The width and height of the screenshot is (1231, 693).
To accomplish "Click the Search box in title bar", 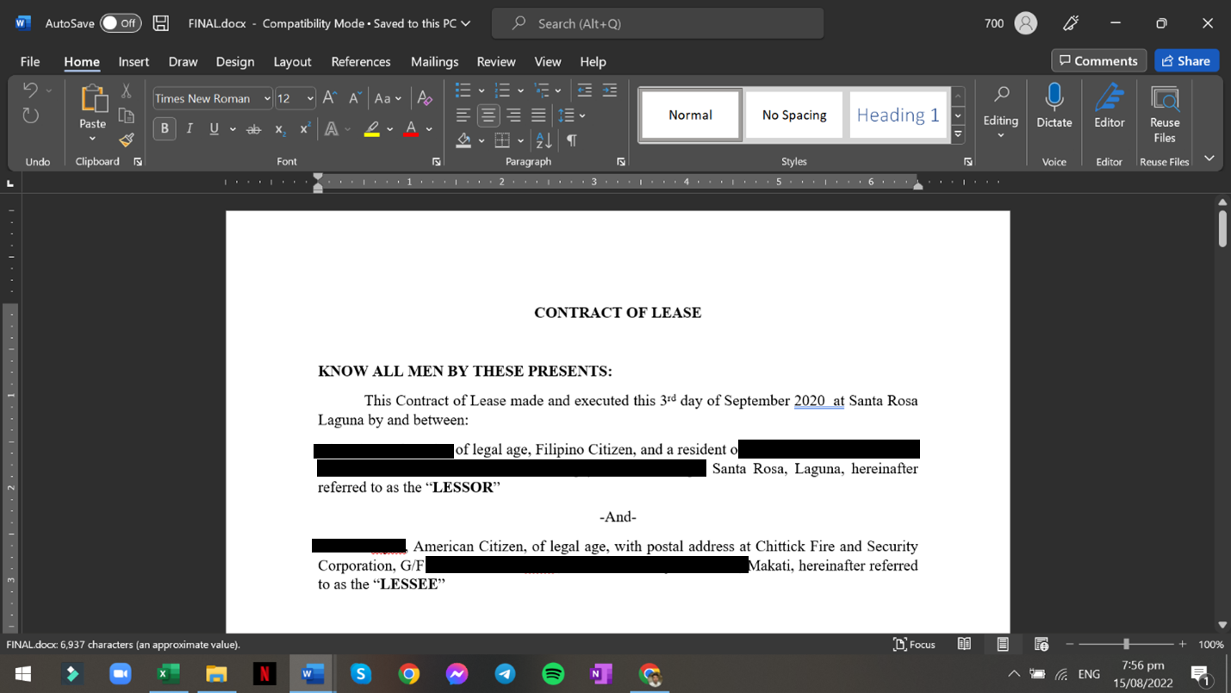I will point(657,23).
